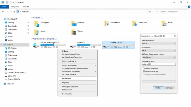
Task: Open the Größe der Zuordnungseinheiten dropdown
Action: [158, 57]
